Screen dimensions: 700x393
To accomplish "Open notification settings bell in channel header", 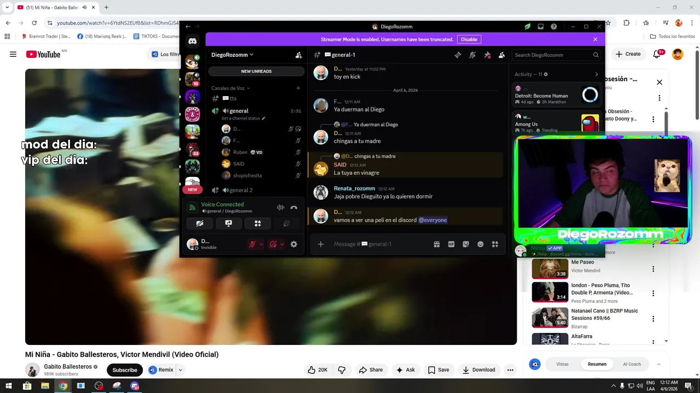I will [x=472, y=55].
